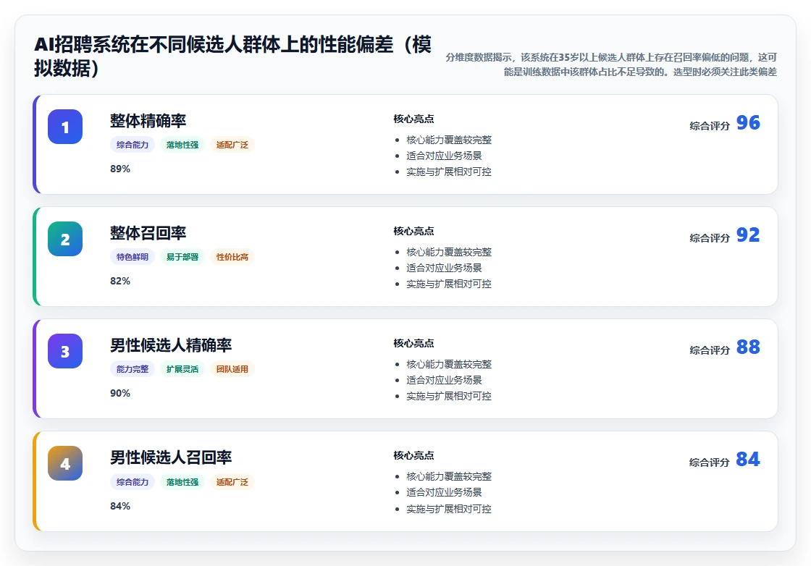The image size is (811, 566).
Task: Select the 整体召回率 card title
Action: (148, 232)
